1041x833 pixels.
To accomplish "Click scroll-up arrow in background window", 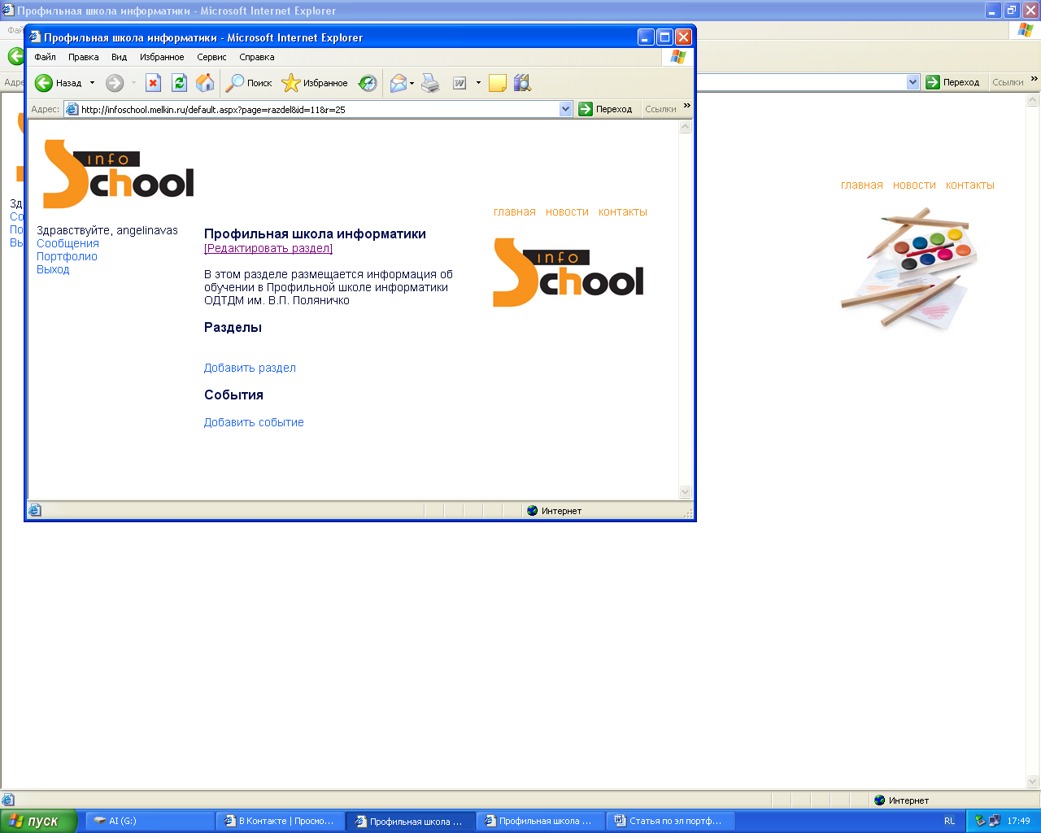I will point(1034,100).
